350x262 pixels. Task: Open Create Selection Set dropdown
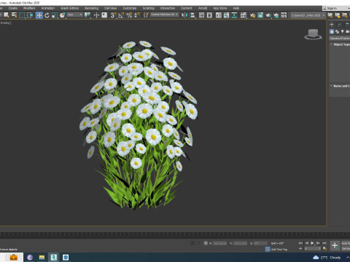pyautogui.click(x=164, y=15)
